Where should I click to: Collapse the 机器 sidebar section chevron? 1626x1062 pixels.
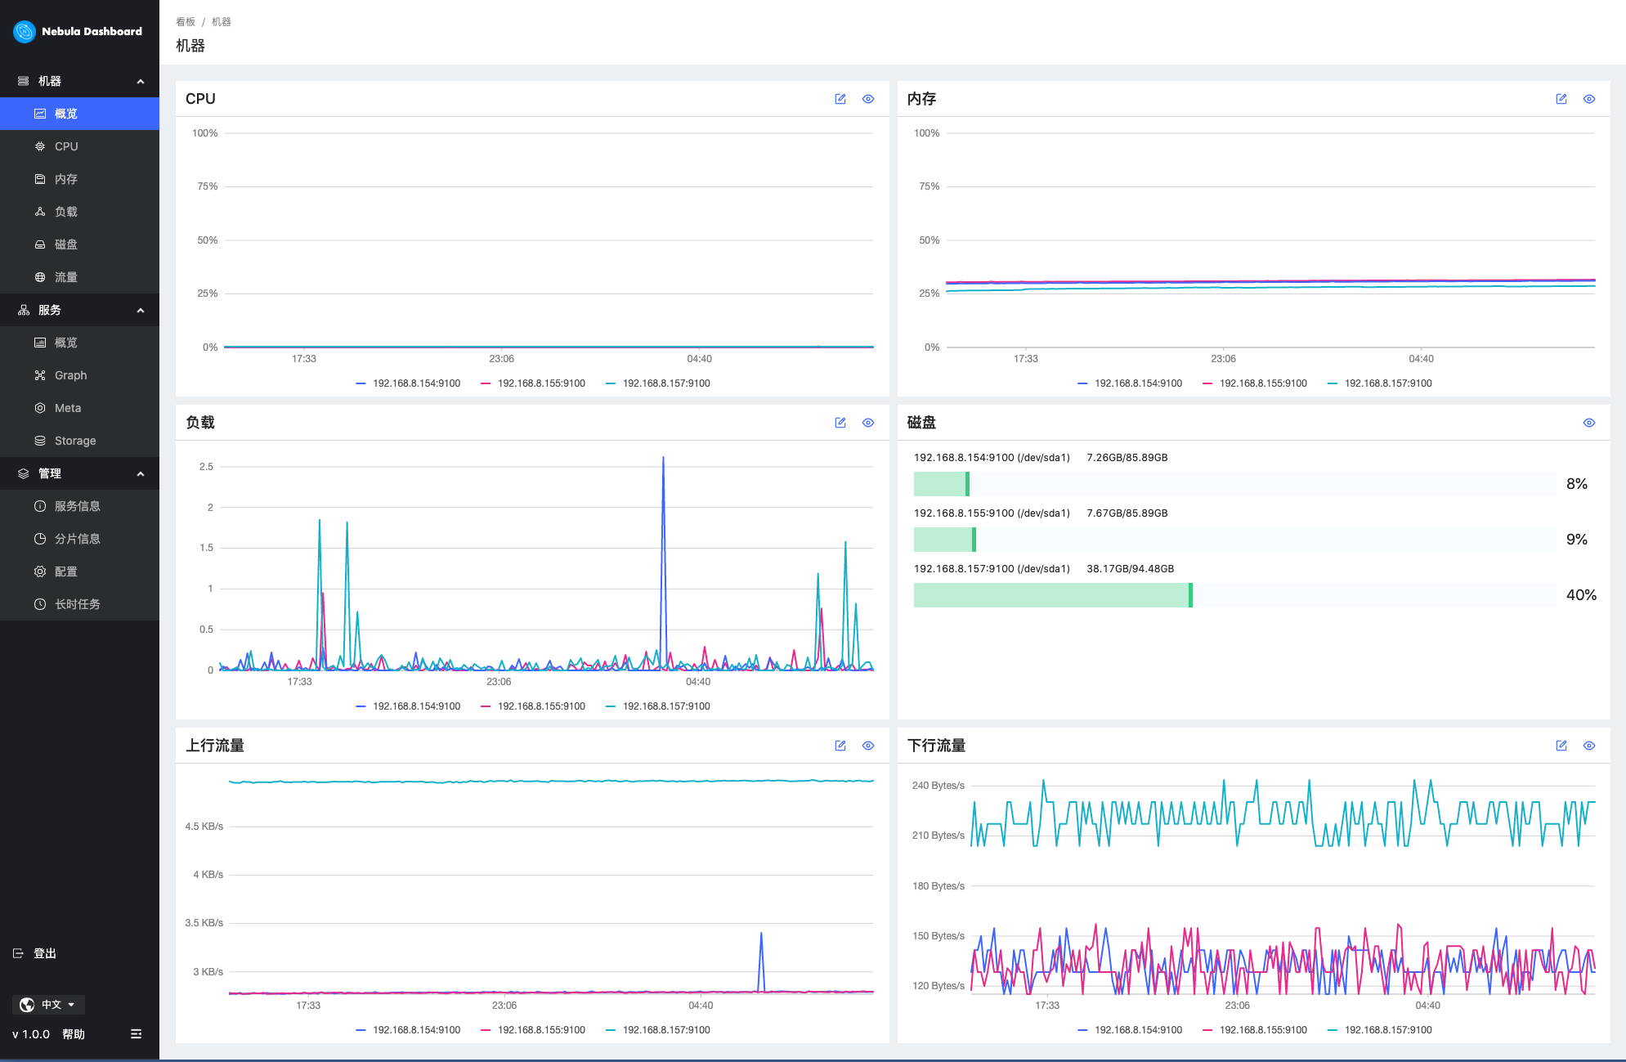click(141, 81)
